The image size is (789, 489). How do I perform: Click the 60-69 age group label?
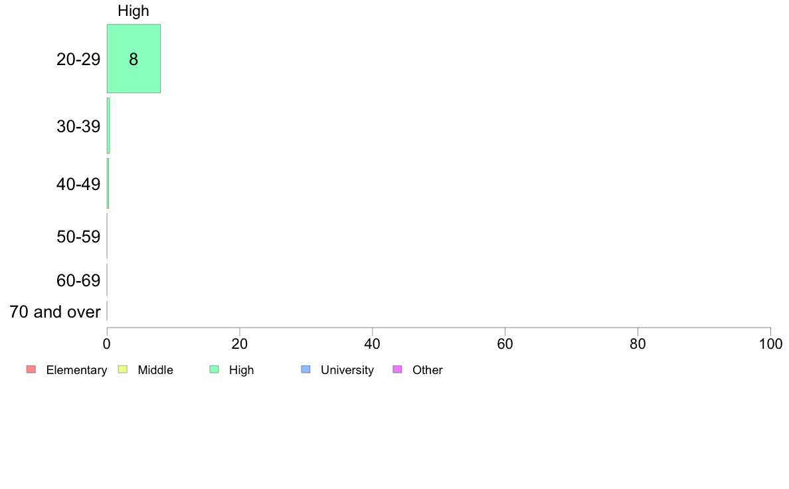pyautogui.click(x=78, y=280)
